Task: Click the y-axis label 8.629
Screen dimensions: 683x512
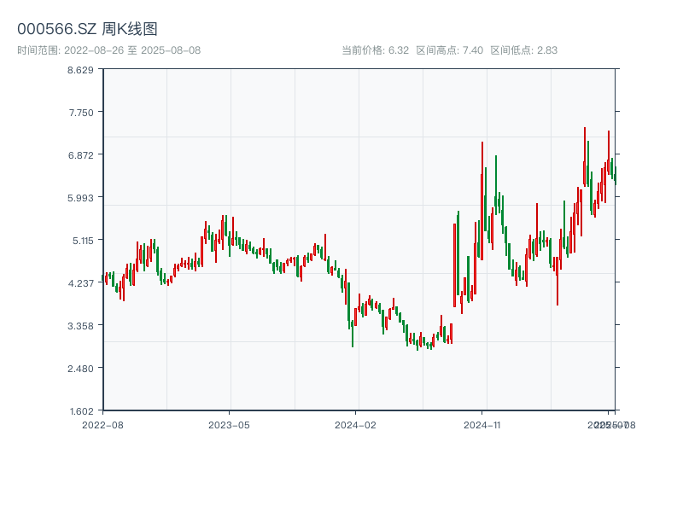Action: (x=80, y=70)
